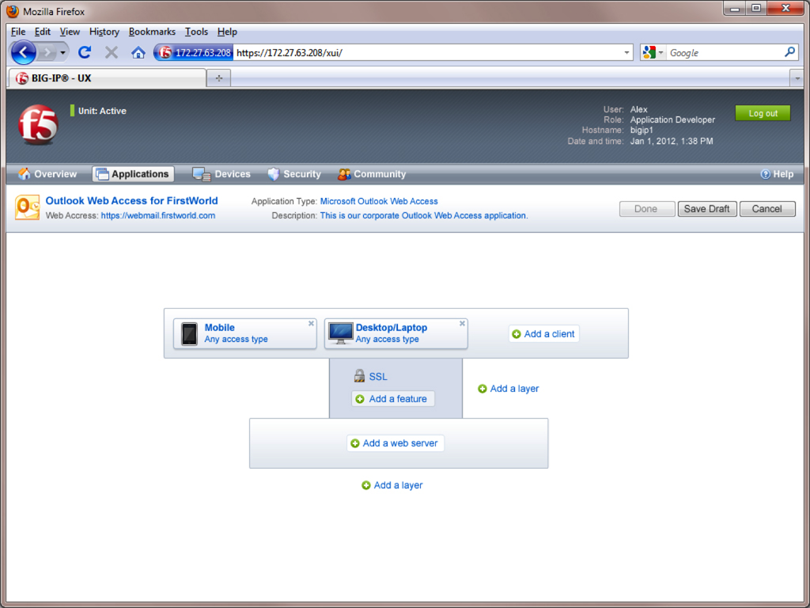Image resolution: width=810 pixels, height=608 pixels.
Task: Click the Mobile phone icon
Action: (189, 334)
